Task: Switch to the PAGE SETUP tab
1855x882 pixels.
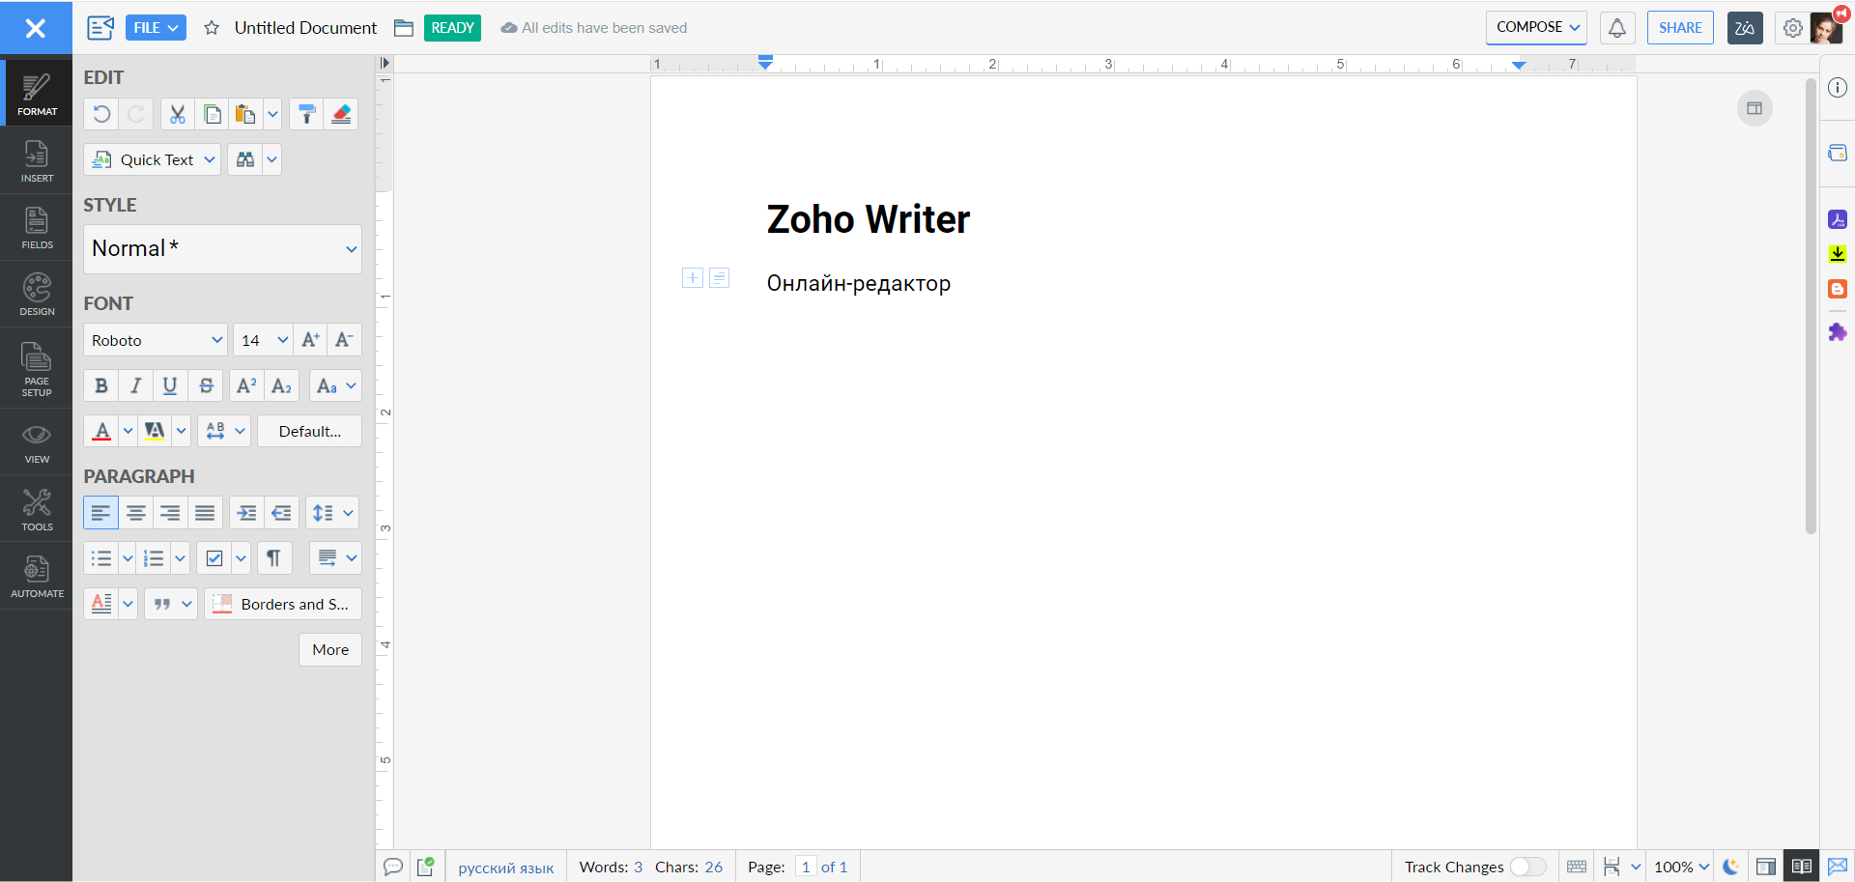Action: 37,369
